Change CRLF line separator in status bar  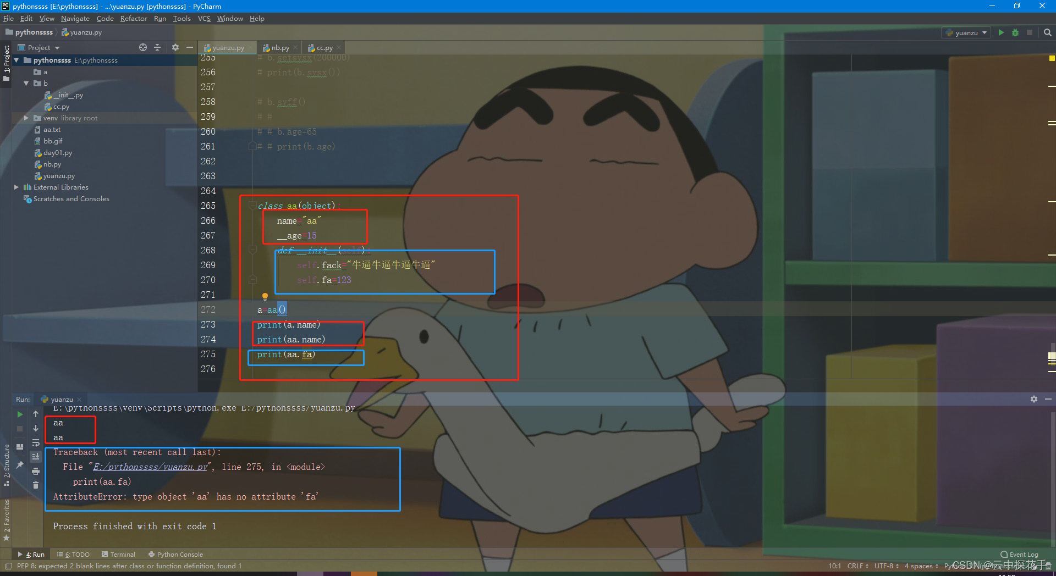tap(858, 566)
